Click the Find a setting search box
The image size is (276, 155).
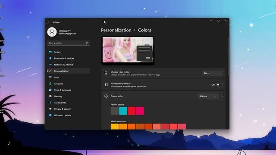click(x=69, y=43)
